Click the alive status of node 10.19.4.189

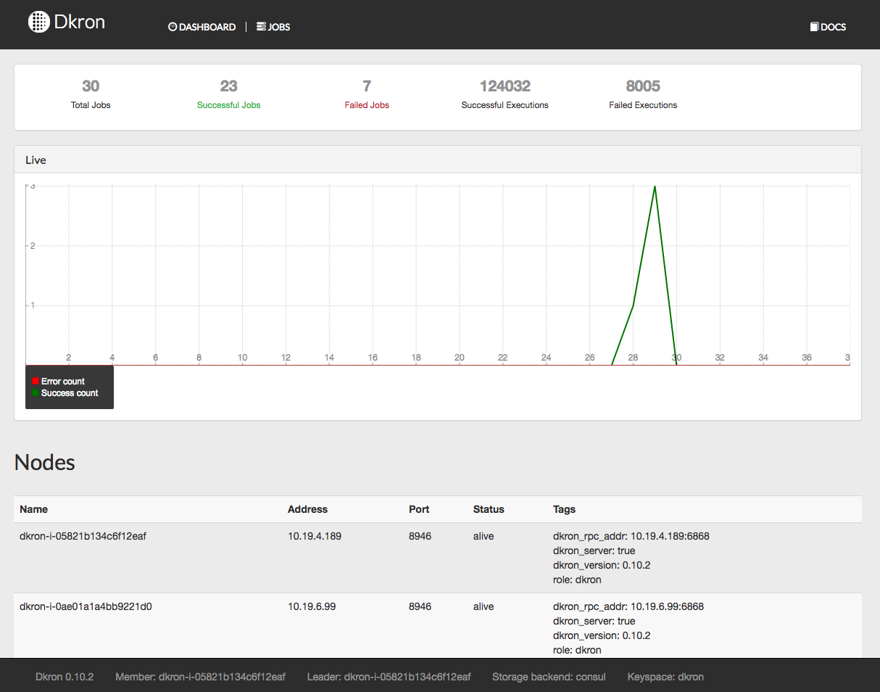483,536
